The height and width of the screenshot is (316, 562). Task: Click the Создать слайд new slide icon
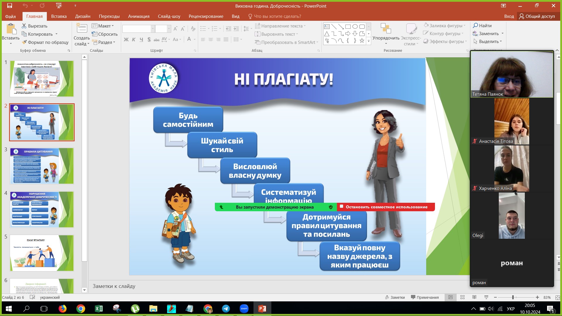(82, 29)
